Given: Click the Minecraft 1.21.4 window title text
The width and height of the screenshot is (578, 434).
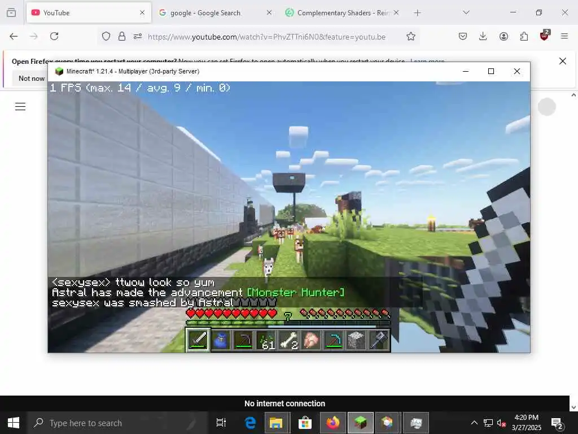Looking at the screenshot, I should 133,71.
